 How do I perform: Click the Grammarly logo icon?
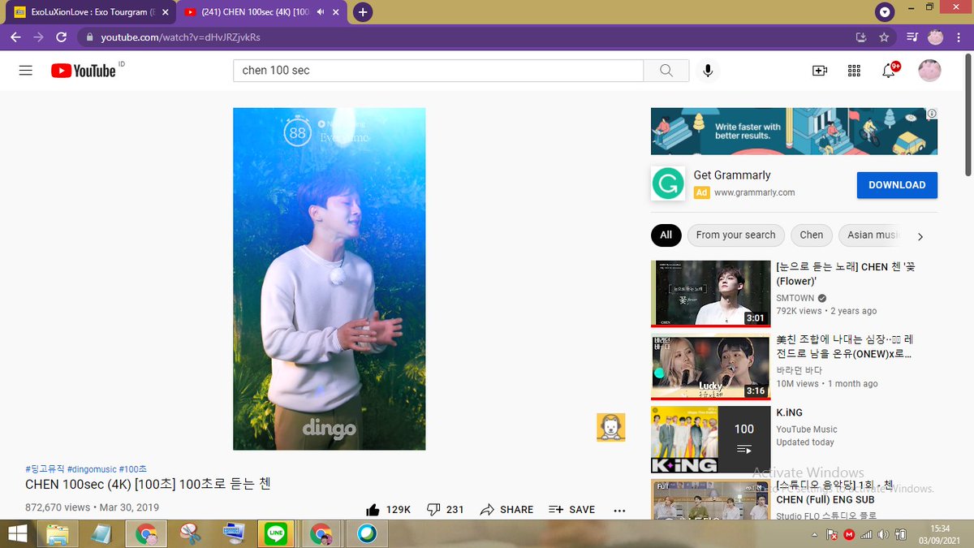[668, 184]
